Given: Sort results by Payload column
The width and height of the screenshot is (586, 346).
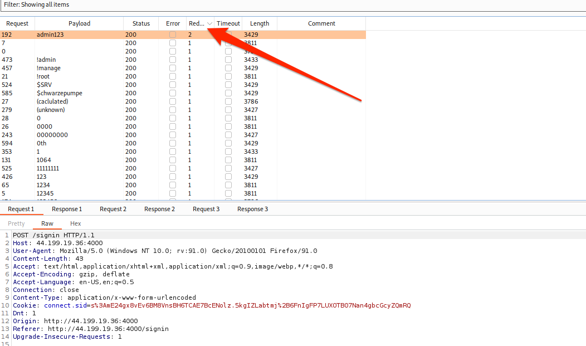Looking at the screenshot, I should click(x=79, y=23).
